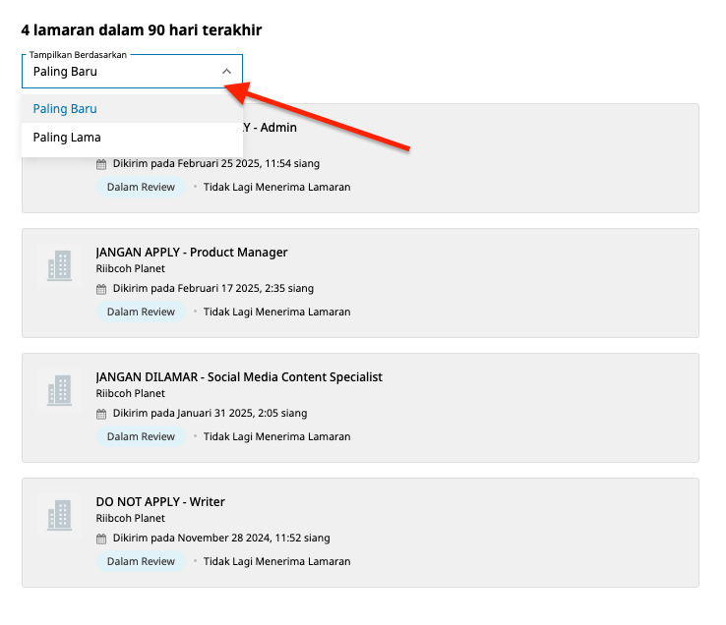Open JANGAN DILAMAR - Social Media Content Specialist
Image resolution: width=726 pixels, height=625 pixels.
pyautogui.click(x=239, y=377)
